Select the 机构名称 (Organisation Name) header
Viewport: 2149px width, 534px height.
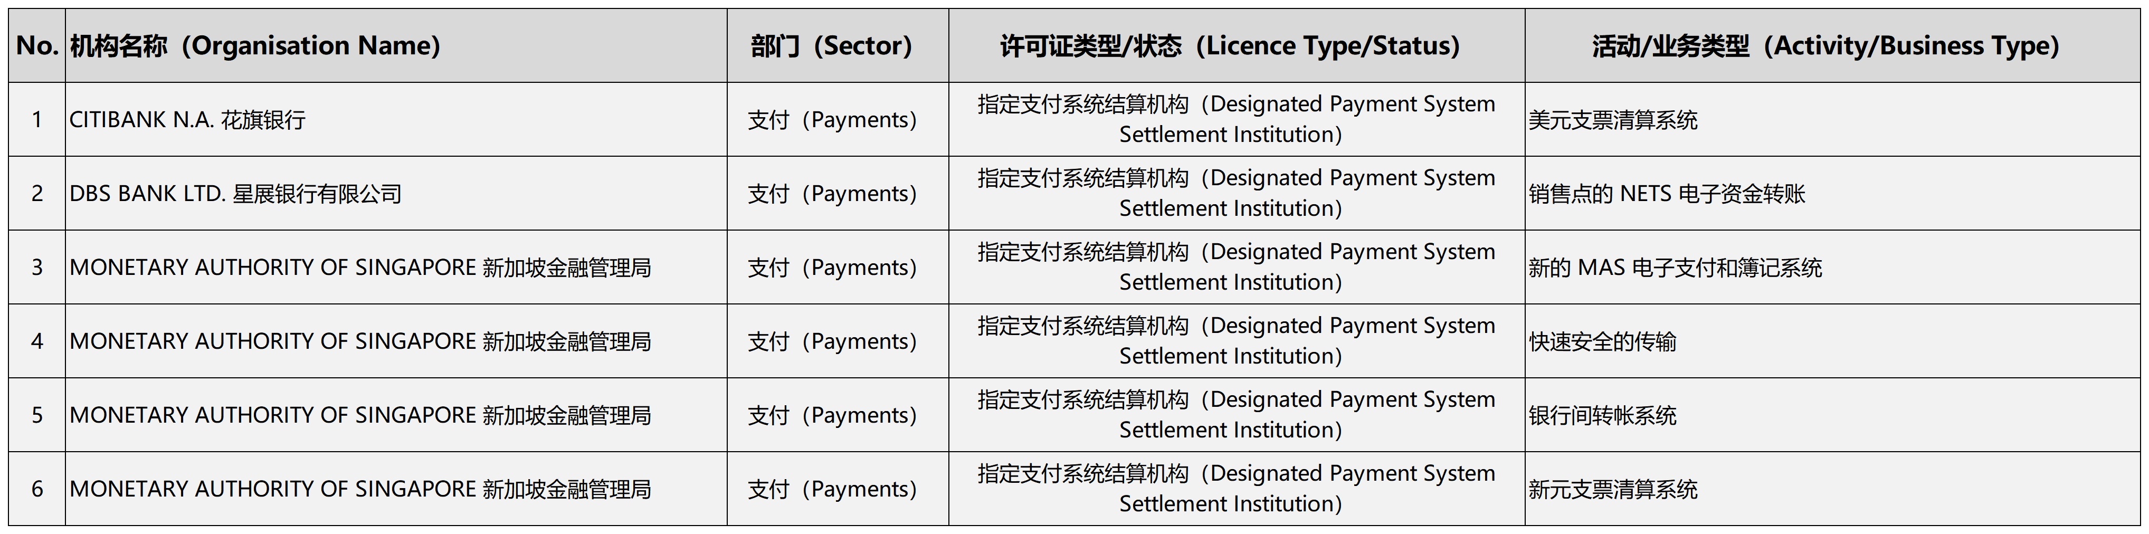tap(396, 46)
